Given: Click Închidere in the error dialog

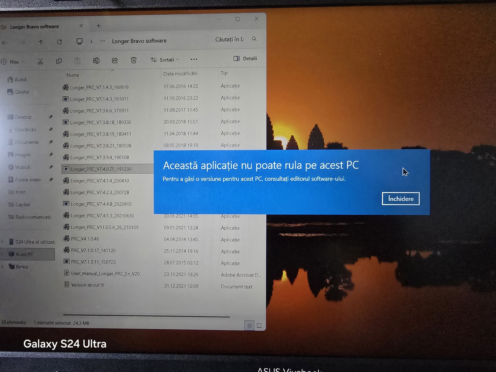Looking at the screenshot, I should [401, 199].
